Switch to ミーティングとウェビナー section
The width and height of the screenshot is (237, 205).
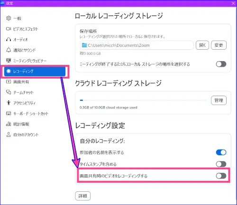35,61
